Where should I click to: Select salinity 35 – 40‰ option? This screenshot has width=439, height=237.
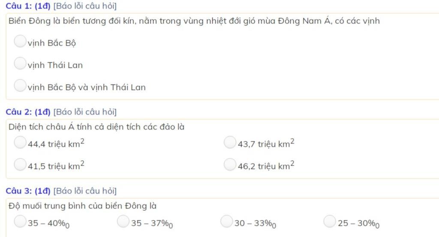tap(20, 221)
